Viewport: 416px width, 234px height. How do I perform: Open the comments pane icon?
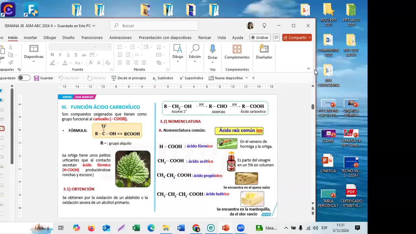276,38
